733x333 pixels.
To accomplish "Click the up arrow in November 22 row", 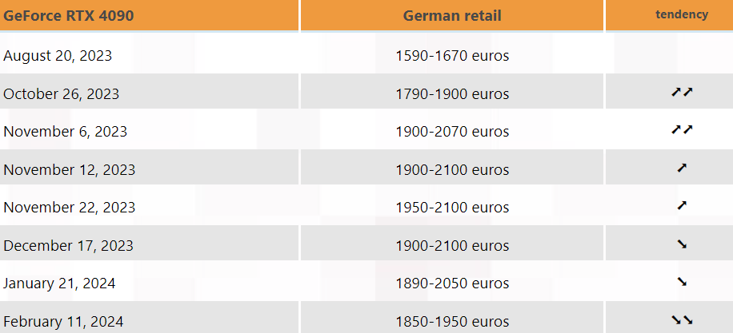I will [x=682, y=206].
